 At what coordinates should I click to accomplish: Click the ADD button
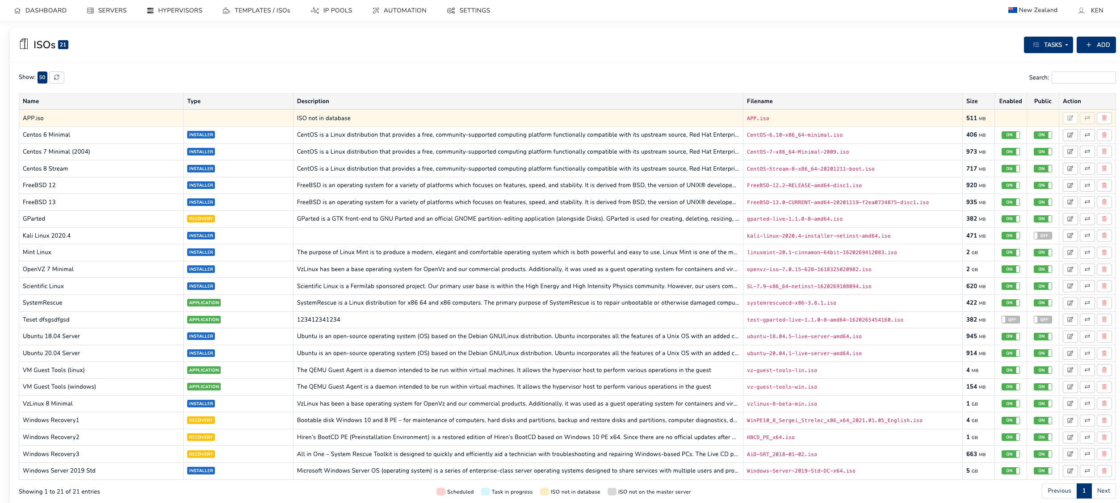(1096, 45)
